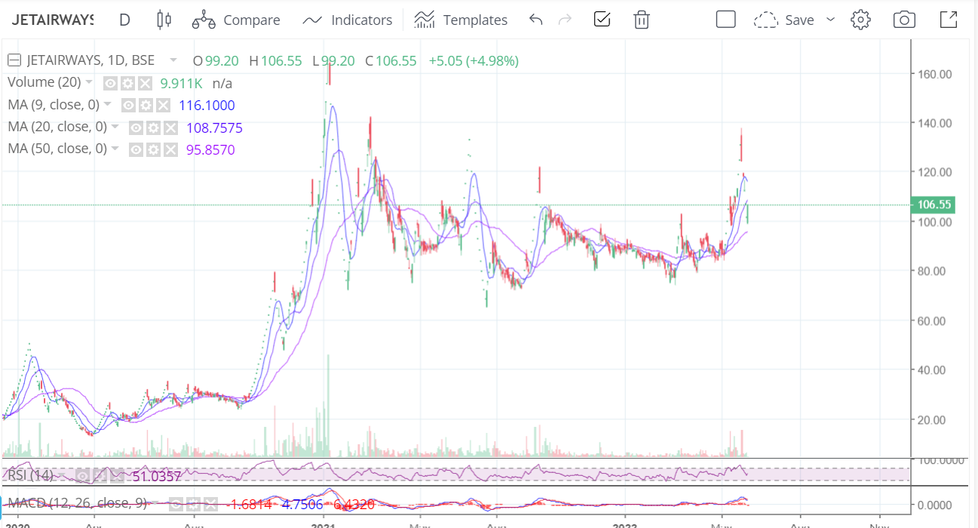Click the trash delete icon
The width and height of the screenshot is (978, 528).
pyautogui.click(x=642, y=20)
